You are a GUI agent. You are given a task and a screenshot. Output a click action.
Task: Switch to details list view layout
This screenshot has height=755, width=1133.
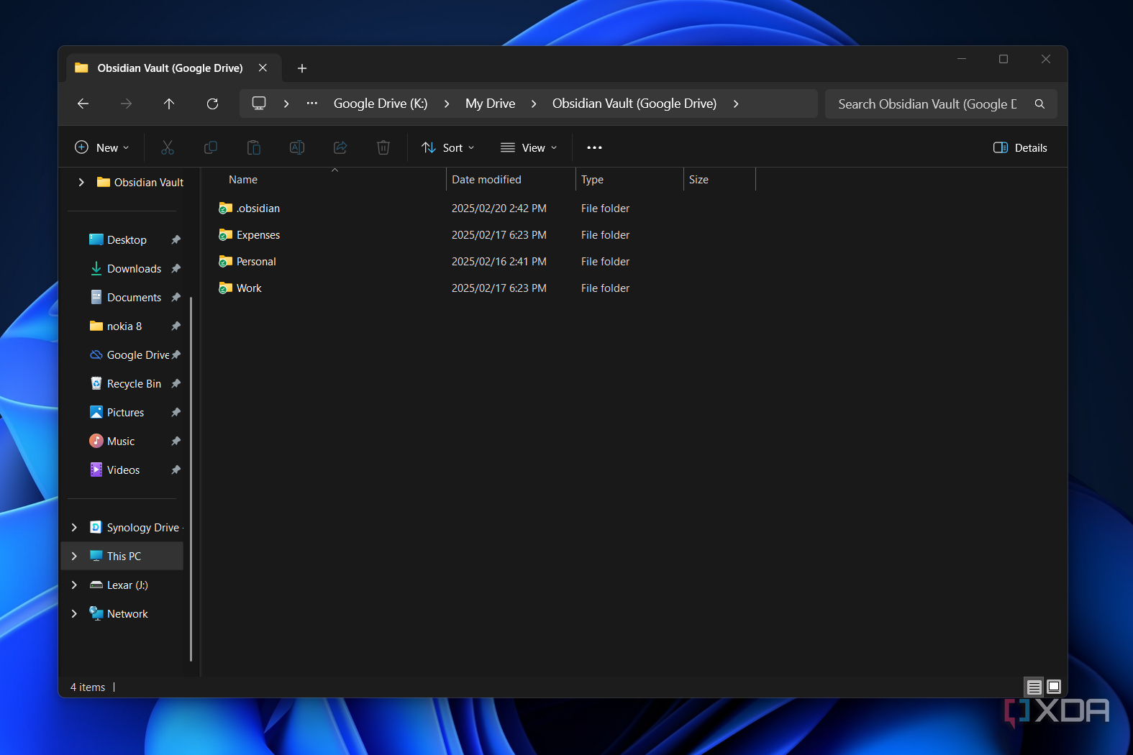pyautogui.click(x=1034, y=687)
